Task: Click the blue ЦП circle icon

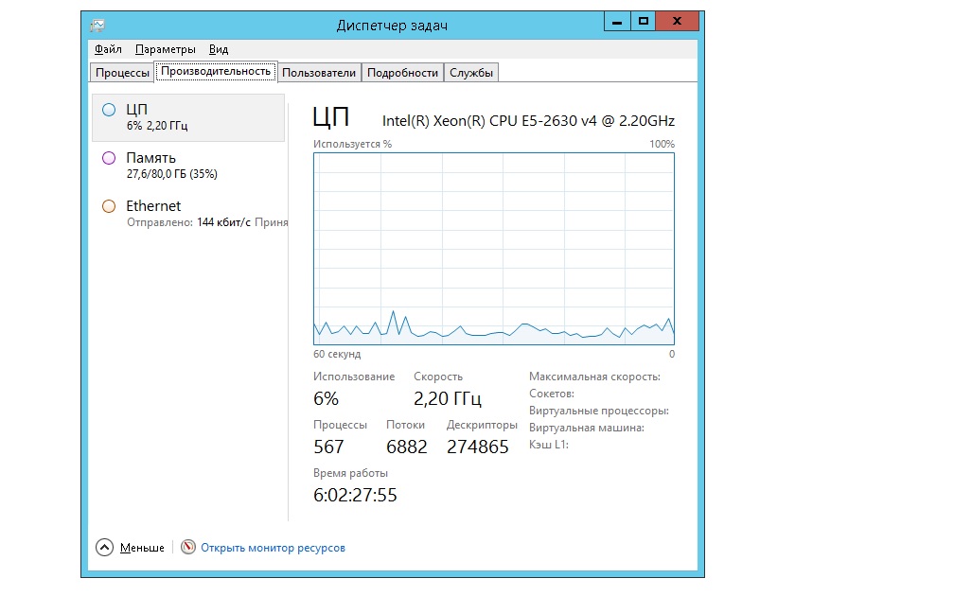Action: [x=109, y=110]
